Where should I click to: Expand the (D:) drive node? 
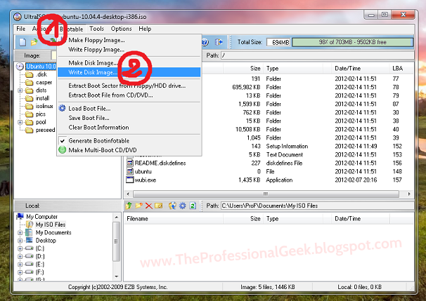[x=20, y=256]
